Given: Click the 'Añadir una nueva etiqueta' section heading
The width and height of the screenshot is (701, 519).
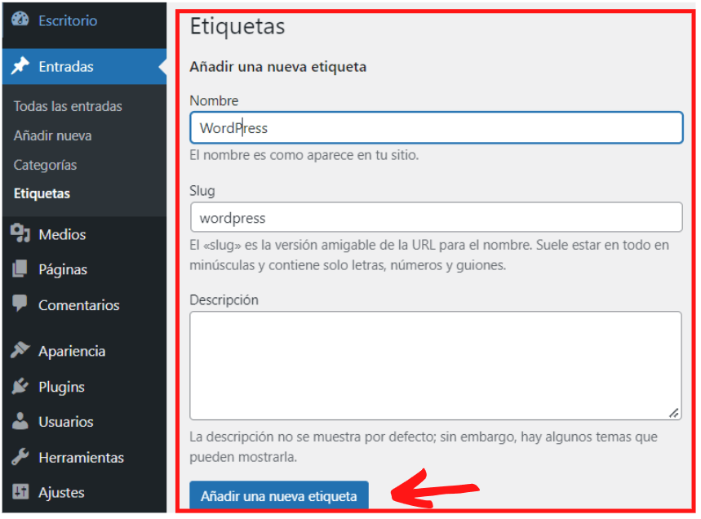Looking at the screenshot, I should coord(278,67).
